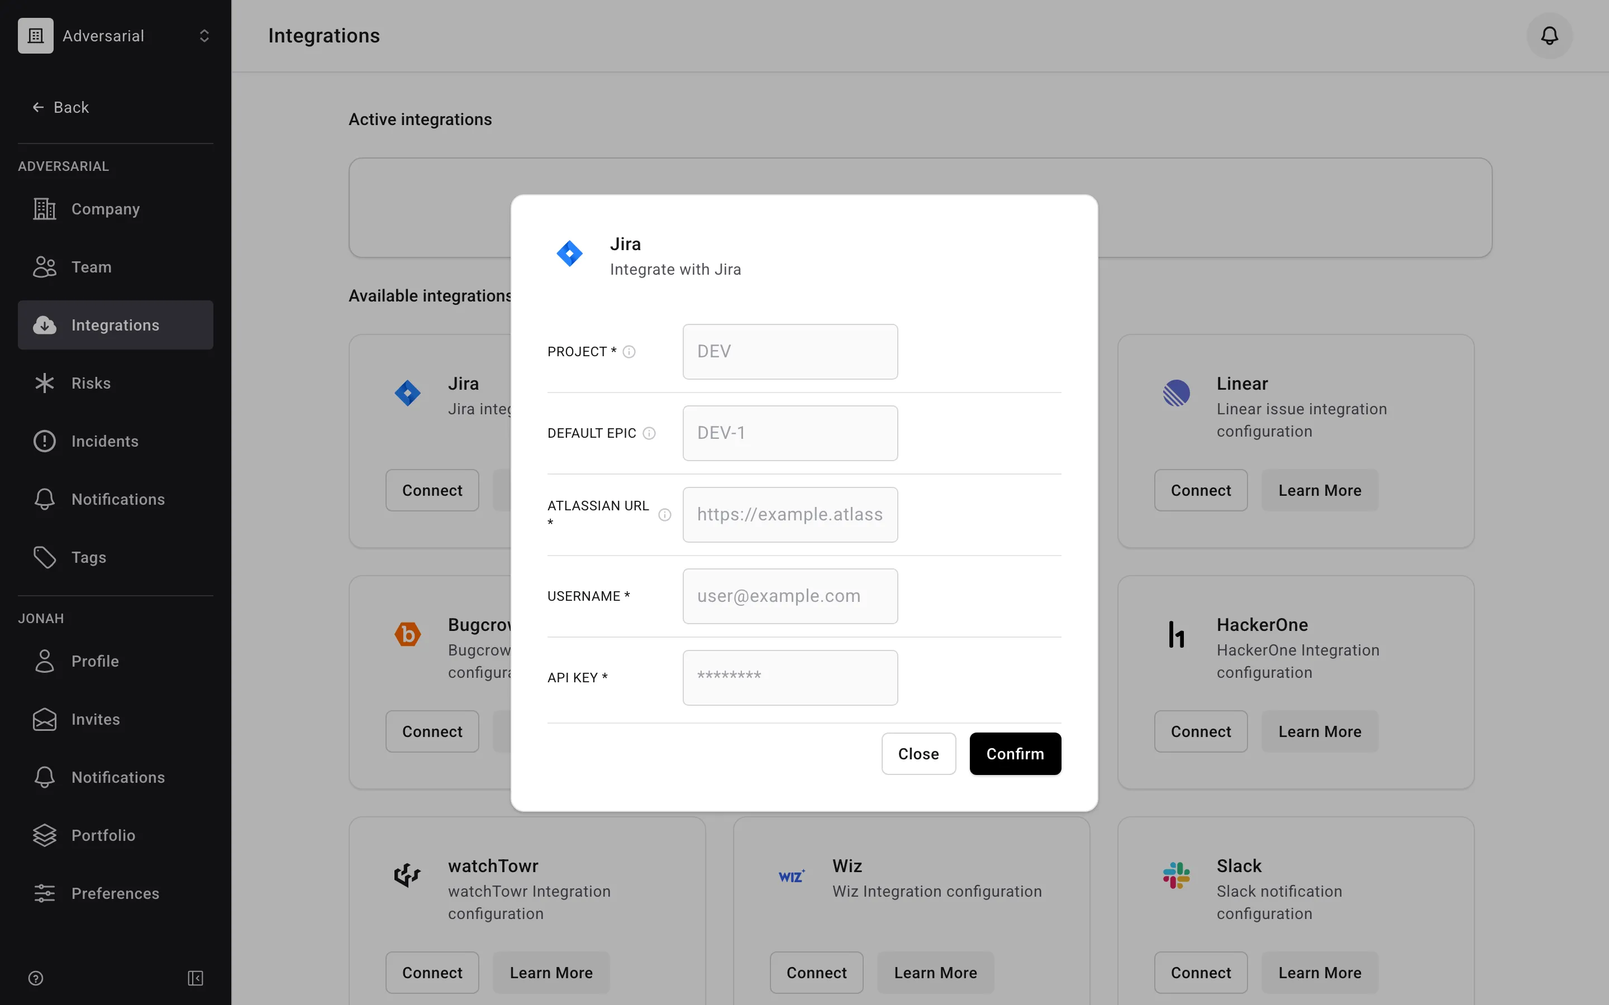Open Incidents in the sidebar
Screen dimensions: 1609x1005
click(x=116, y=441)
